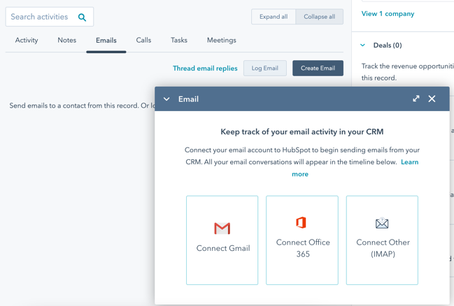Viewport: 454px width, 306px height.
Task: Click the Log Email button
Action: pyautogui.click(x=265, y=68)
